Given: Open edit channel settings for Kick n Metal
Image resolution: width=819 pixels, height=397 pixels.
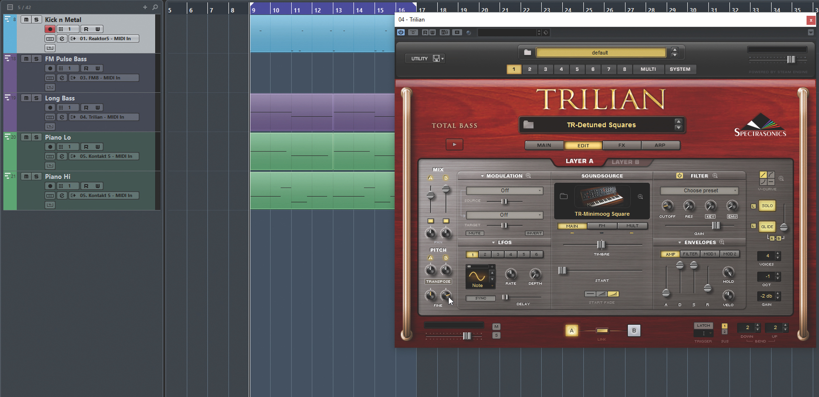Looking at the screenshot, I should pos(62,39).
